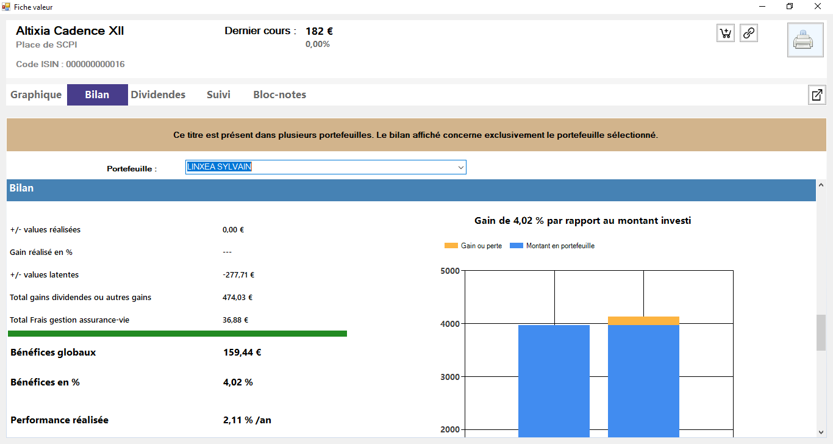Viewport: 833px width, 444px height.
Task: Open the view in external window icon
Action: (x=817, y=95)
